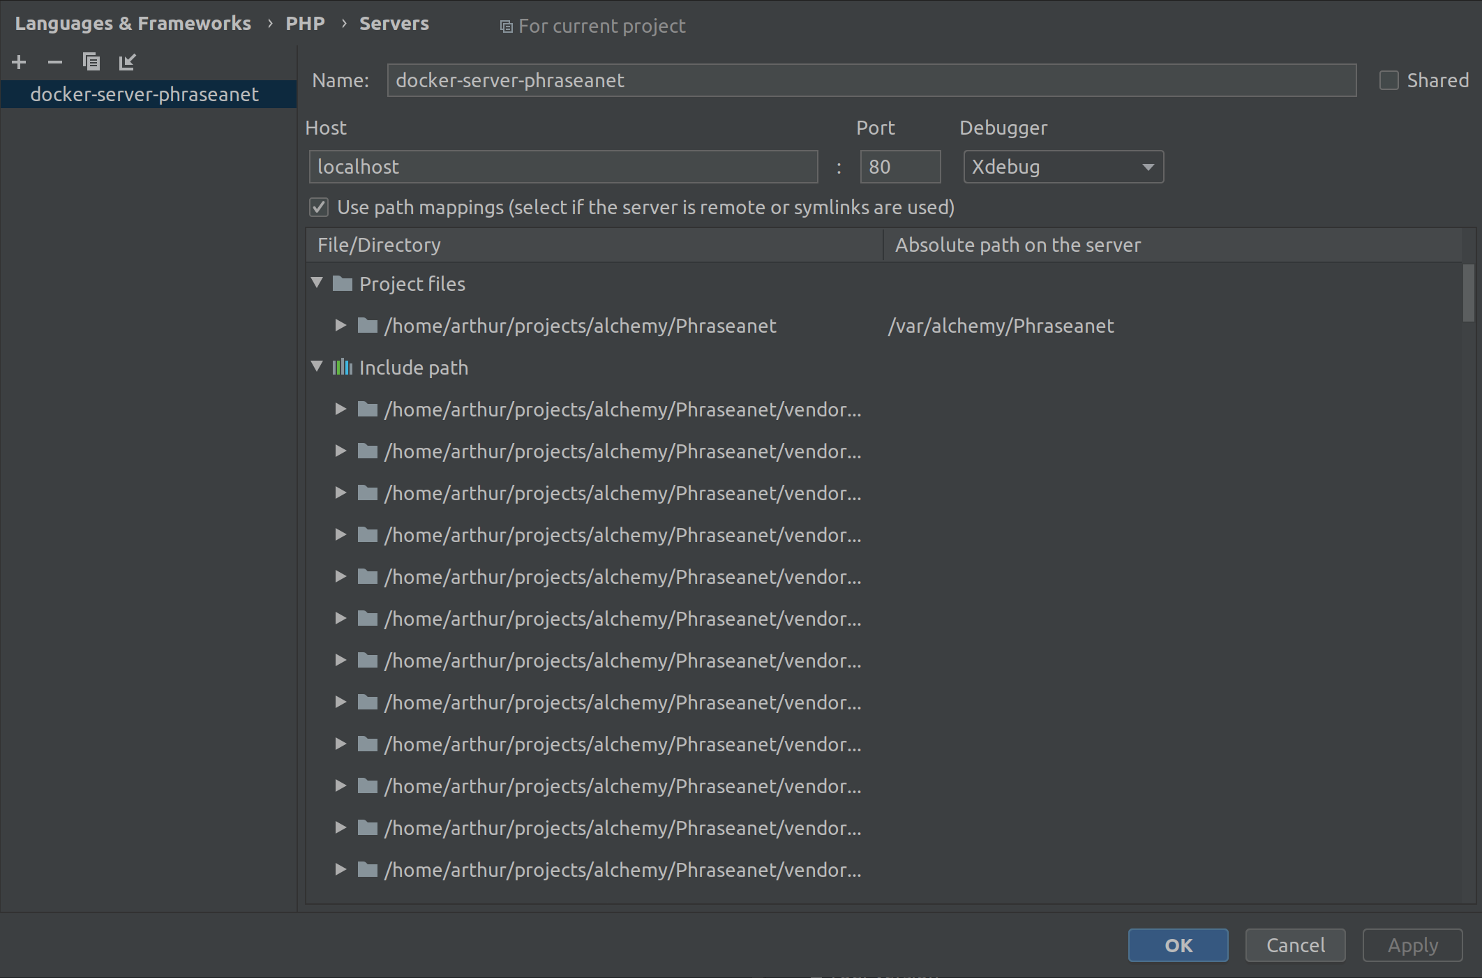Expand the Project files tree node

[x=319, y=284]
